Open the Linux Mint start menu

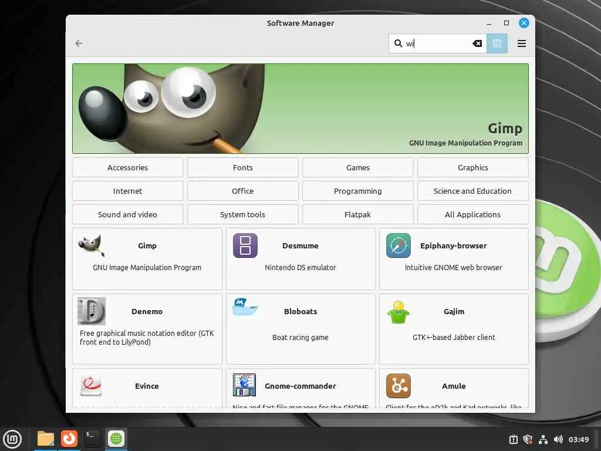(12, 439)
